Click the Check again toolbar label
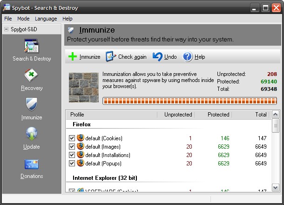 [132, 57]
